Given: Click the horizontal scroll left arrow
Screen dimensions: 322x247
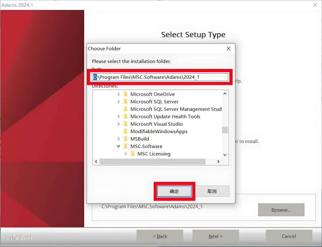Looking at the screenshot, I should (96, 161).
